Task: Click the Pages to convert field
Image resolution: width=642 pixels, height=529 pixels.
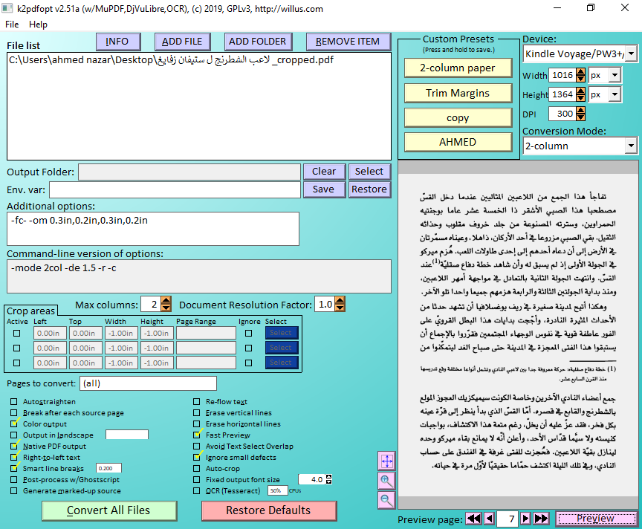Action: click(x=148, y=383)
